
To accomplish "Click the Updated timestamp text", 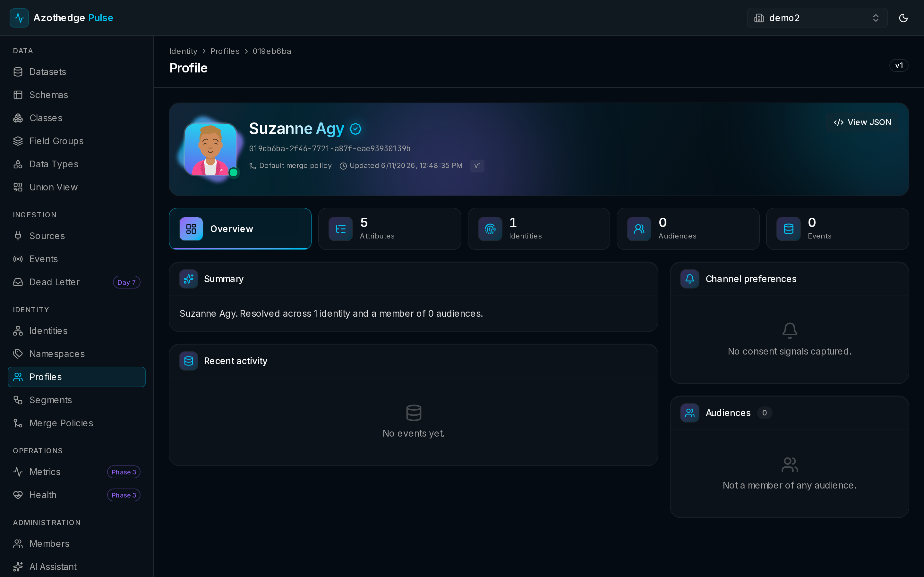I will click(406, 166).
